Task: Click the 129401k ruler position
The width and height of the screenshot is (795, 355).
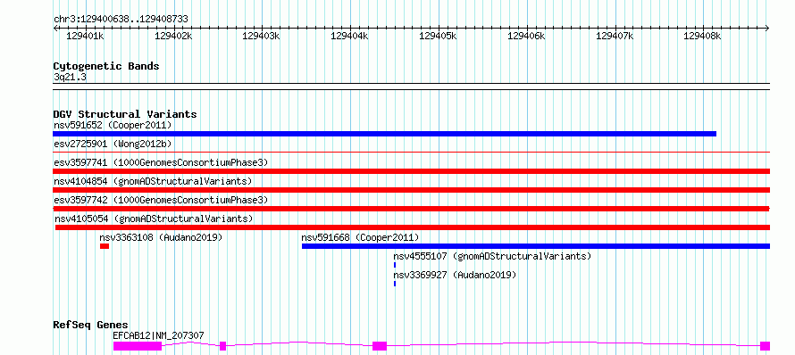Action: coord(86,36)
